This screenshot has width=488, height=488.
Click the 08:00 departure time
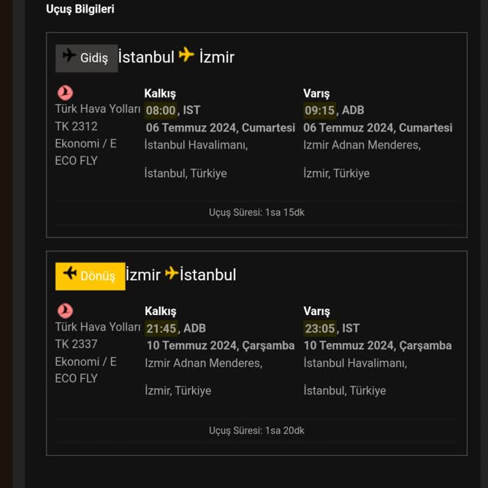pos(161,111)
